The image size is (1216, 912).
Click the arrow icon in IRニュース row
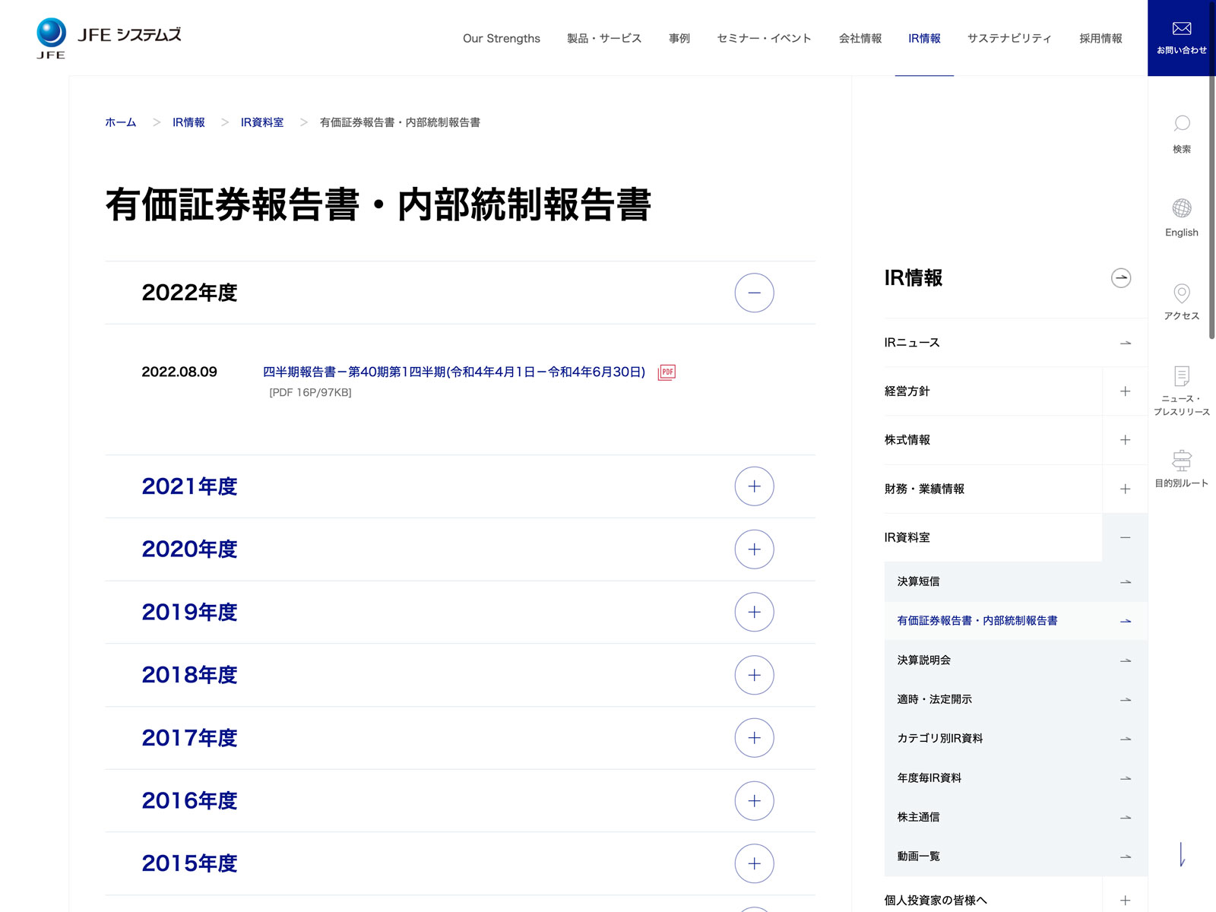pos(1126,343)
